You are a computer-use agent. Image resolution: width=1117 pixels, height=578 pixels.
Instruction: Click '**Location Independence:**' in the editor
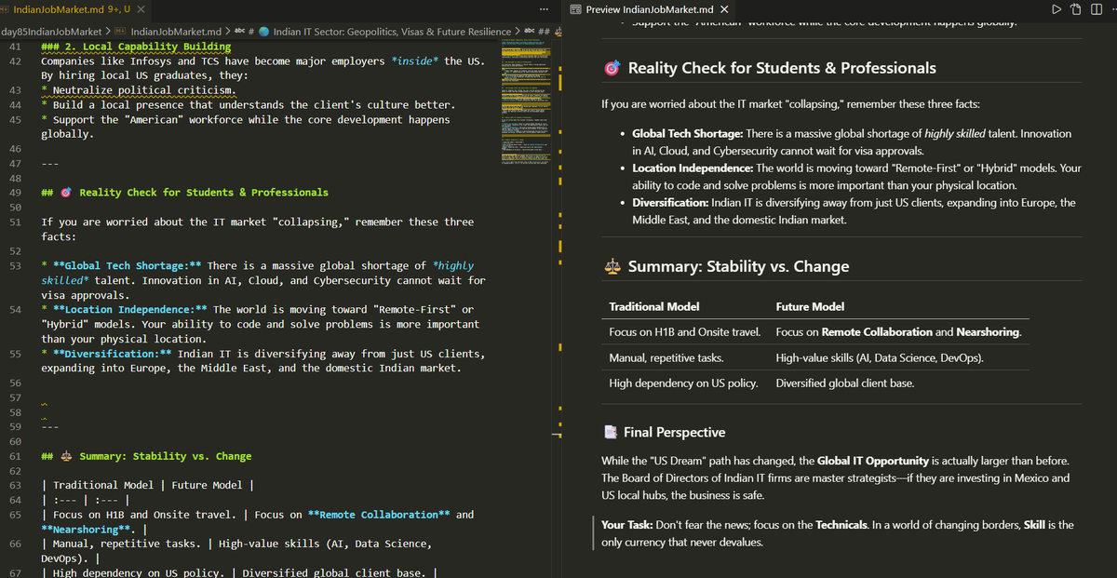tap(130, 310)
